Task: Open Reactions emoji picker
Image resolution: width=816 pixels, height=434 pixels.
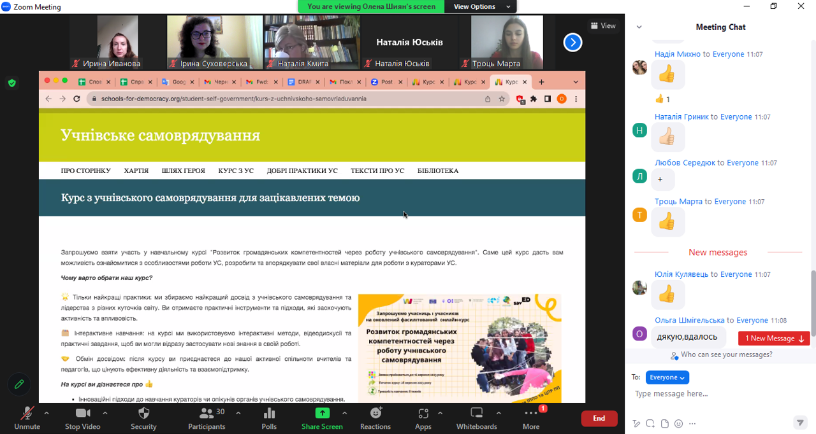Action: click(x=375, y=417)
